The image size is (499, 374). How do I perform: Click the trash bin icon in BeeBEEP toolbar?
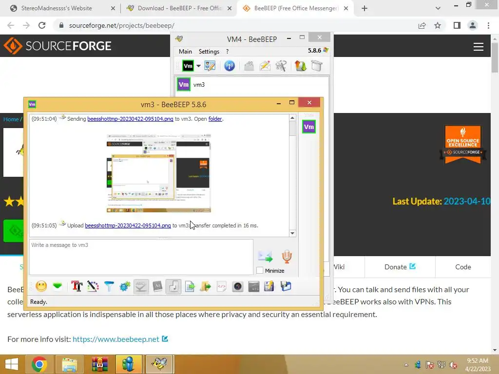coord(317,66)
